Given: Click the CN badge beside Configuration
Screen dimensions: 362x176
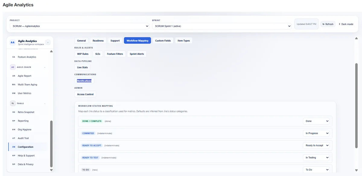Looking at the screenshot, I should [14, 147].
